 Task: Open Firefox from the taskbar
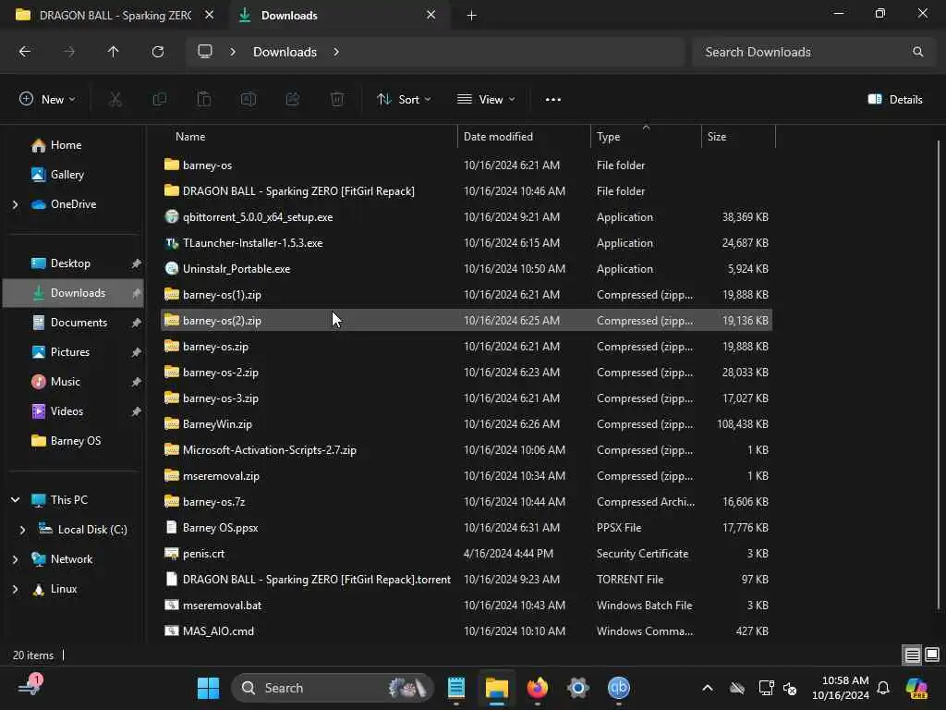coord(537,688)
